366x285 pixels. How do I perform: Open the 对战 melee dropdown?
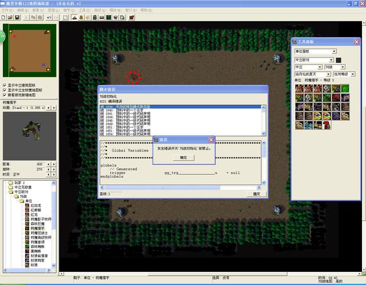coord(335,67)
